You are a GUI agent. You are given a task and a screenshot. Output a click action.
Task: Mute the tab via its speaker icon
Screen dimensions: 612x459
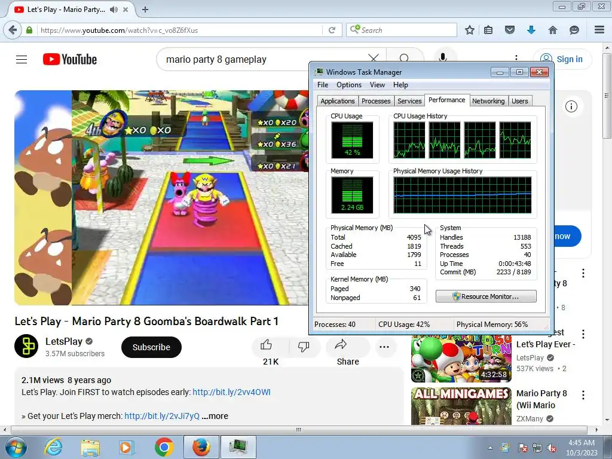pos(114,10)
